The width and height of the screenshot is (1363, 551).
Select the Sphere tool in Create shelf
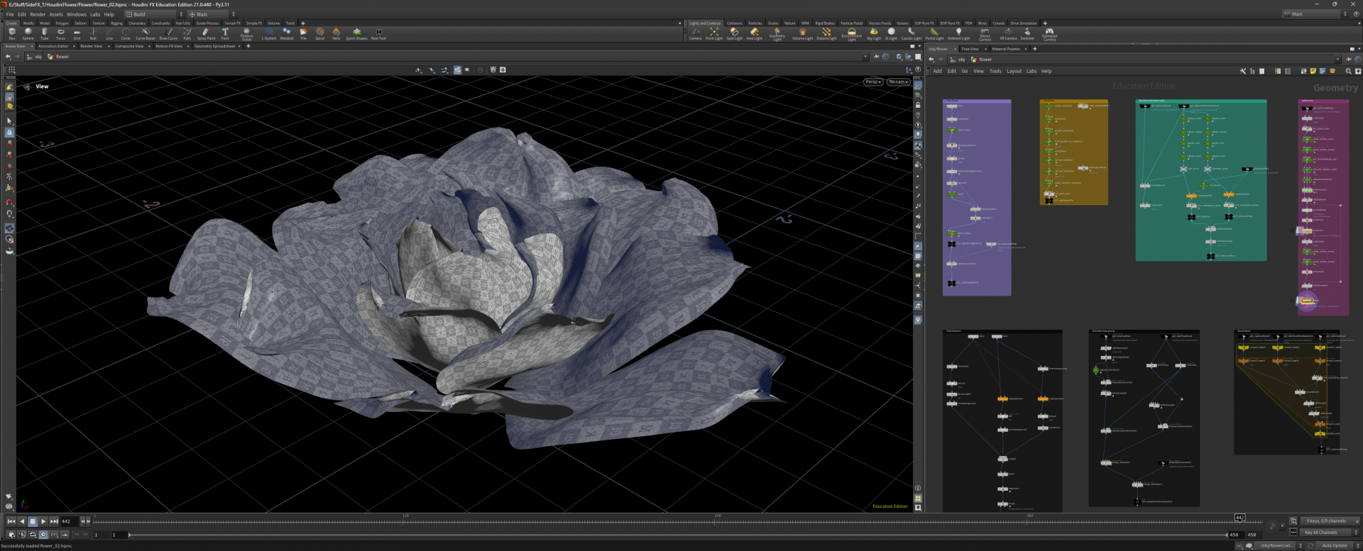[x=28, y=33]
